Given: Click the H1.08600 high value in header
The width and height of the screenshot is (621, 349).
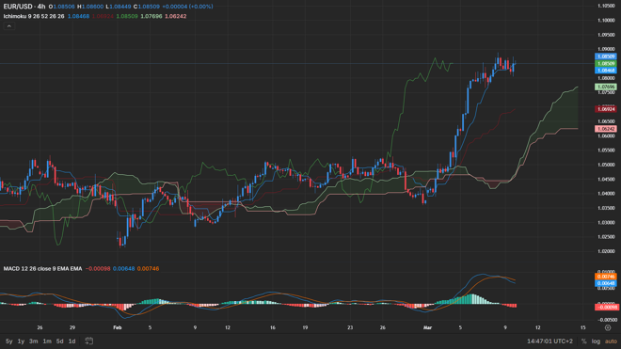Looking at the screenshot, I should pyautogui.click(x=90, y=7).
